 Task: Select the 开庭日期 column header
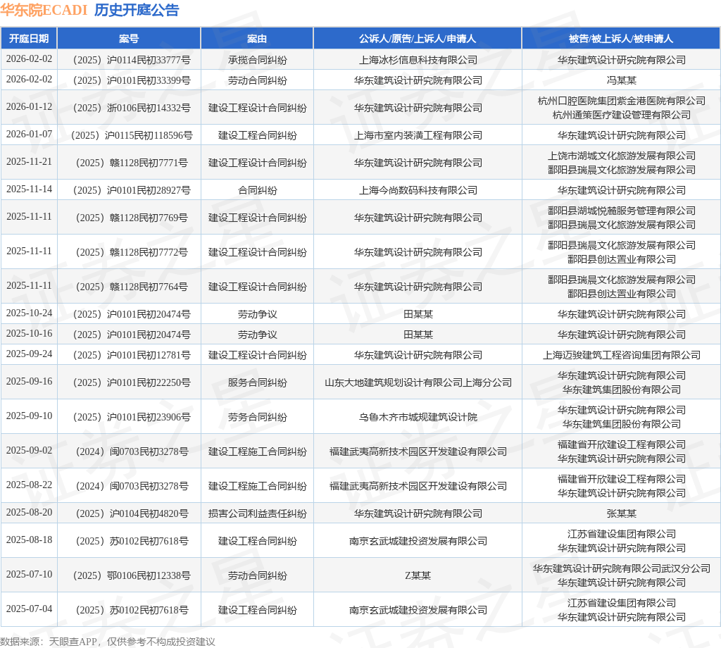[29, 39]
